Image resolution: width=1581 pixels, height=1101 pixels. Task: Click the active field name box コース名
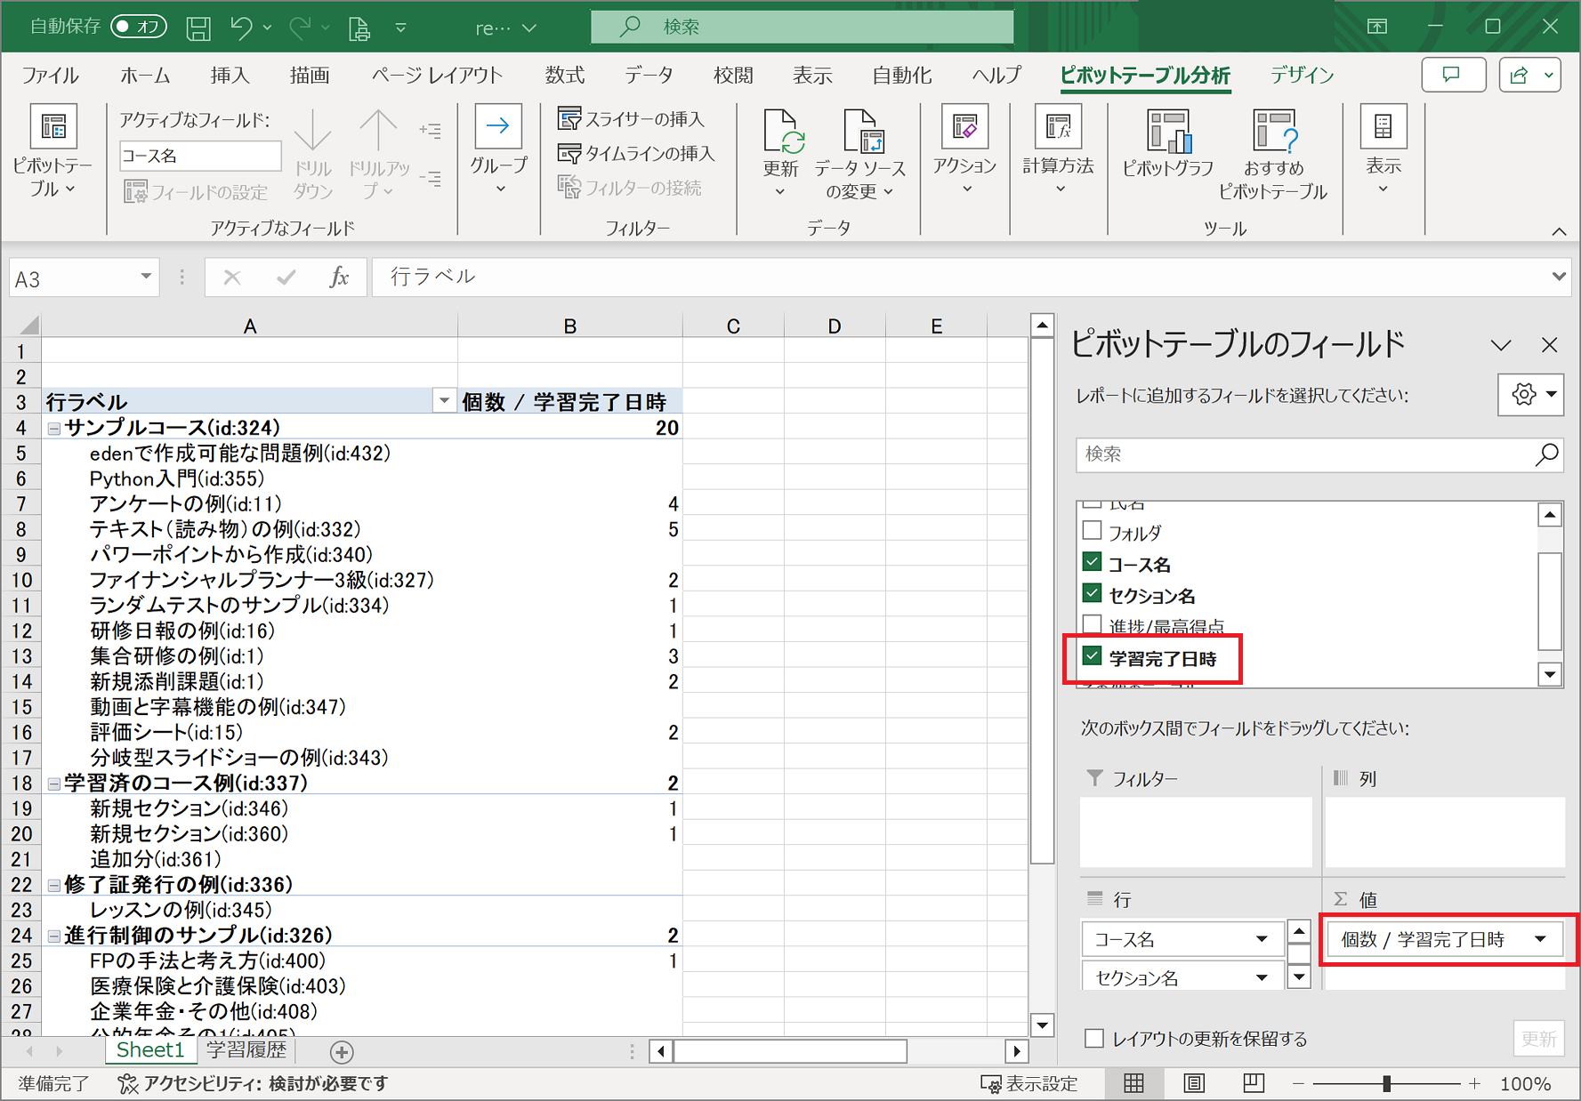(200, 156)
